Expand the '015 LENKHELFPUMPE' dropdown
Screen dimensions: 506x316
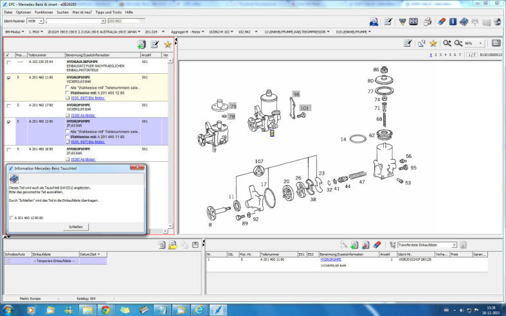pyautogui.click(x=370, y=32)
